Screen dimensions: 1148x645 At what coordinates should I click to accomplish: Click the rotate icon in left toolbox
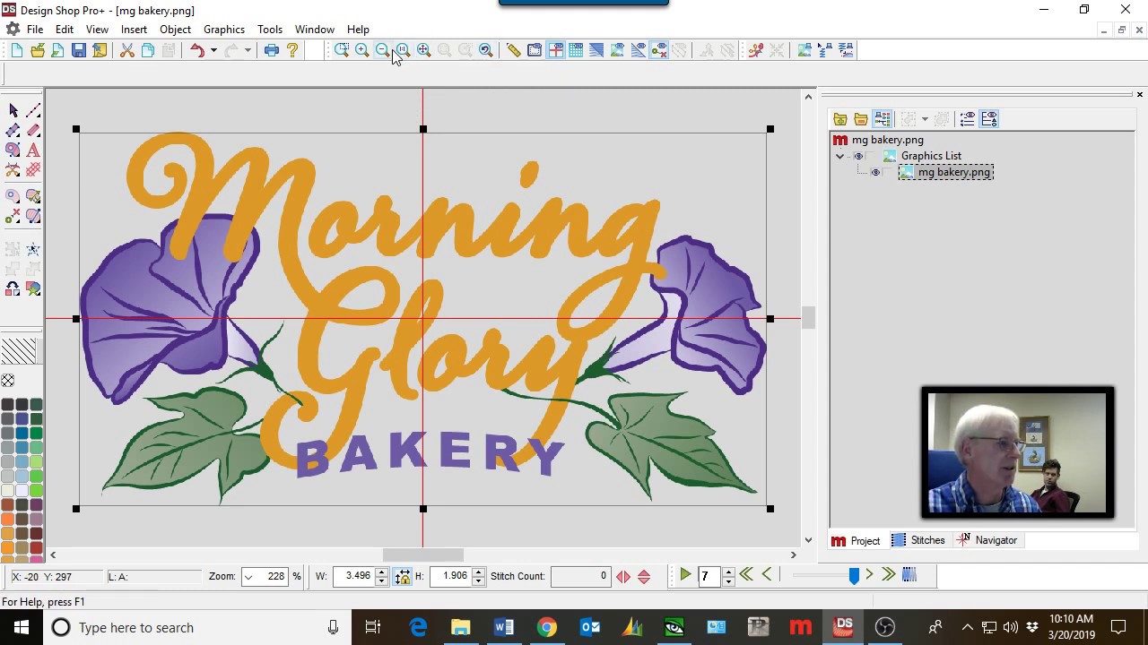[13, 288]
